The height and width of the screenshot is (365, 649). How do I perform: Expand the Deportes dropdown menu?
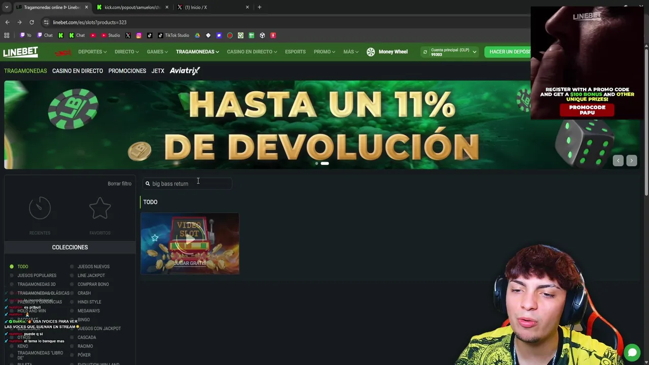(92, 52)
